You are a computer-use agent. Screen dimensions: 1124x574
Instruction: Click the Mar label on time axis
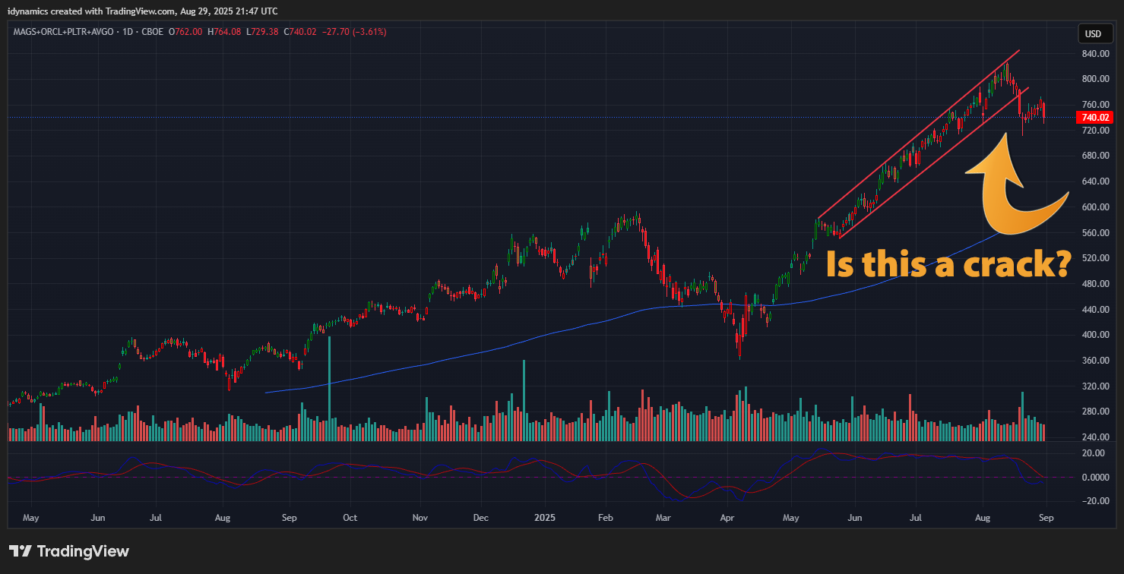point(663,518)
